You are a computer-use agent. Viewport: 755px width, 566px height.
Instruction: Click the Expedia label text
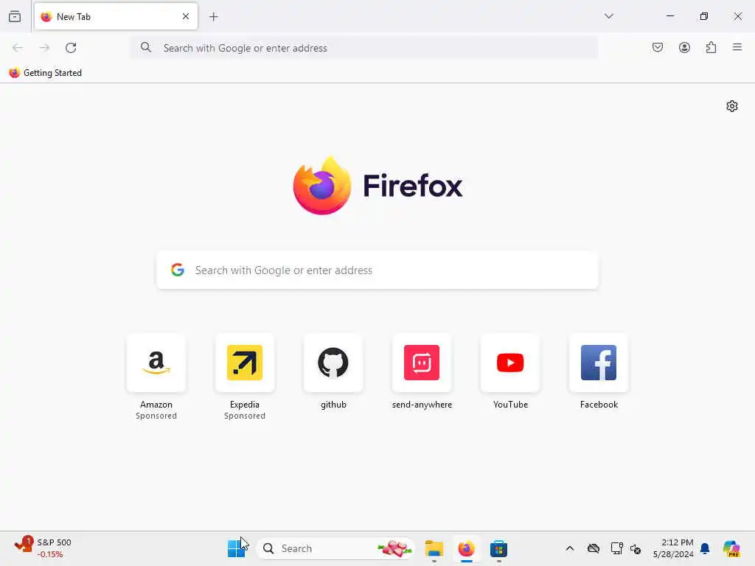pos(245,405)
